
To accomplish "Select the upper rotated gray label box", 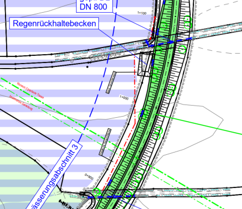I will (x=111, y=82).
